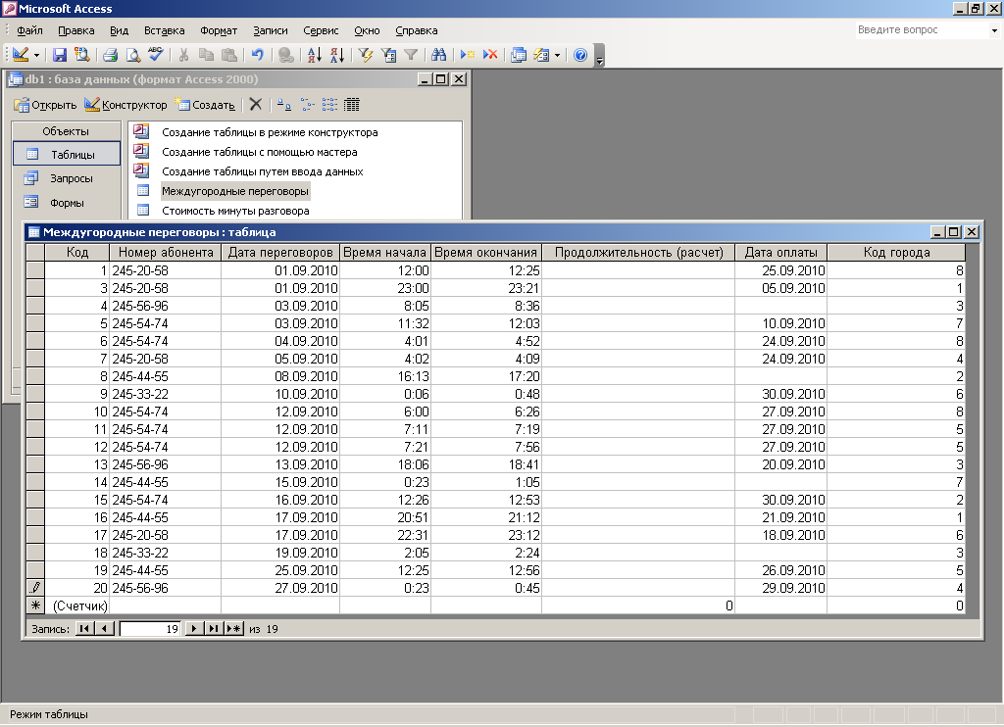Go to the first record
This screenshot has width=1004, height=727.
pyautogui.click(x=84, y=628)
